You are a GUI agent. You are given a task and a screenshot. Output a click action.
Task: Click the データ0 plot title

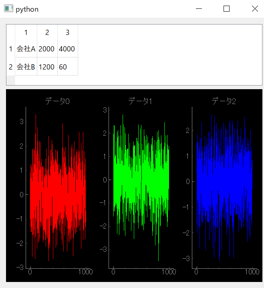(x=57, y=101)
